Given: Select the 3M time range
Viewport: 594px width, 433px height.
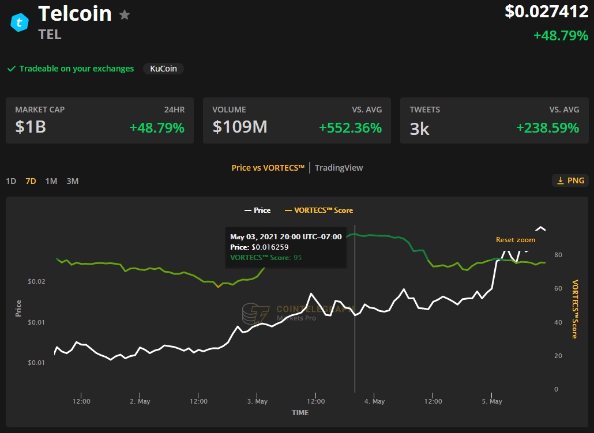Looking at the screenshot, I should [x=72, y=181].
